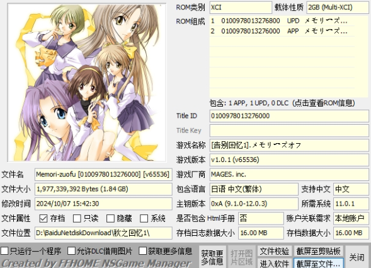371x268 pixels.
Task: Click the empty Title Key field
Action: click(x=289, y=131)
